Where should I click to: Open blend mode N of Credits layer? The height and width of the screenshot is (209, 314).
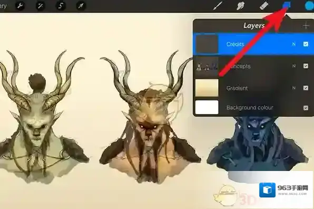point(294,44)
